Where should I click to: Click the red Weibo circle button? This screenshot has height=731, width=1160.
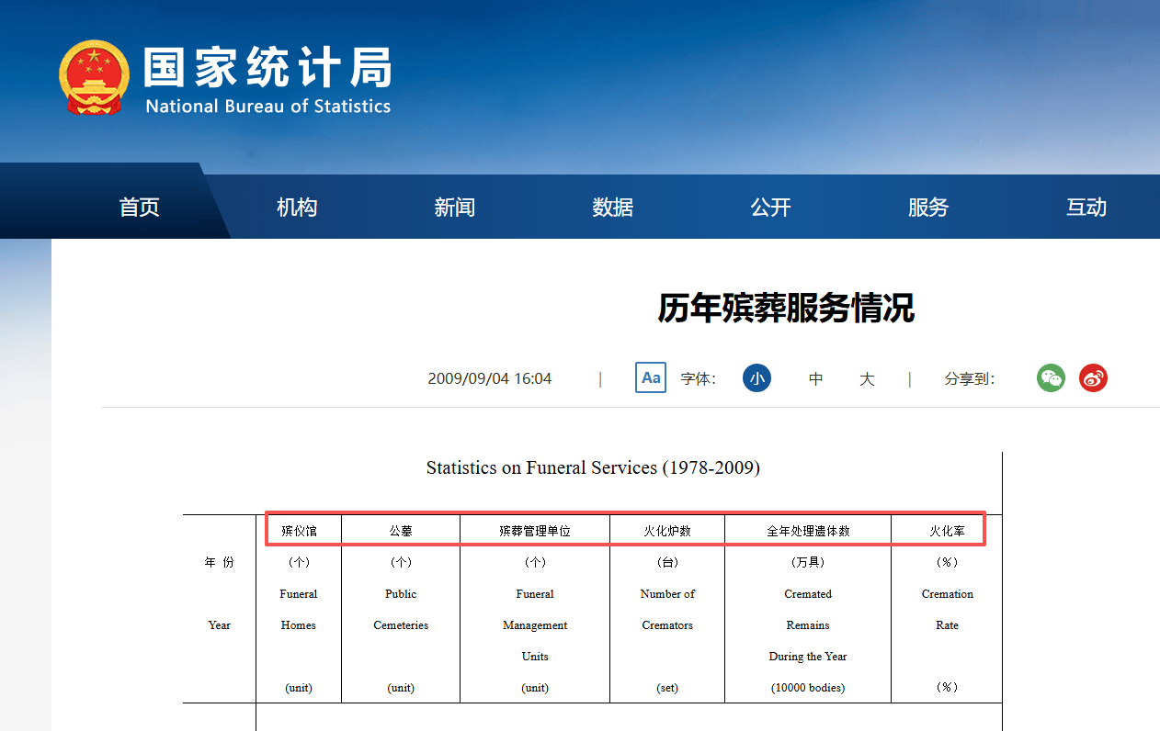coord(1094,377)
